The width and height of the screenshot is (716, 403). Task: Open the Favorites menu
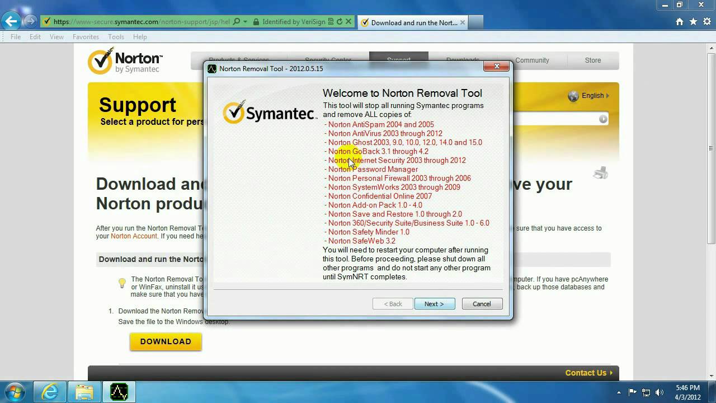click(86, 37)
